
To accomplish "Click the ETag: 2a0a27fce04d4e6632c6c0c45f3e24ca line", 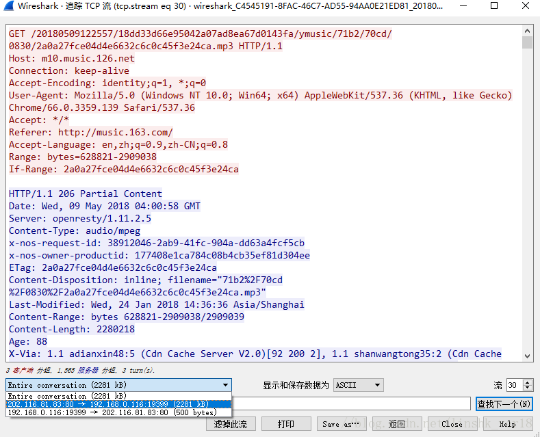I will (113, 267).
